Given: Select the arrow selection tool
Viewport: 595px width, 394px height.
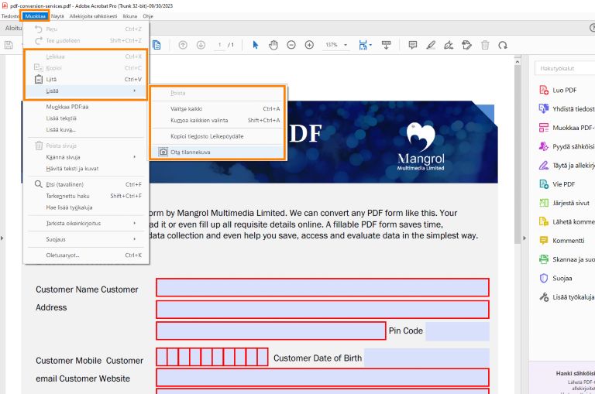Looking at the screenshot, I should pos(256,45).
